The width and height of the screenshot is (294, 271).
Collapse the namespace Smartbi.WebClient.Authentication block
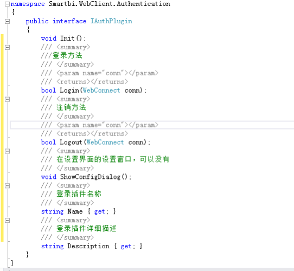pos(7,4)
